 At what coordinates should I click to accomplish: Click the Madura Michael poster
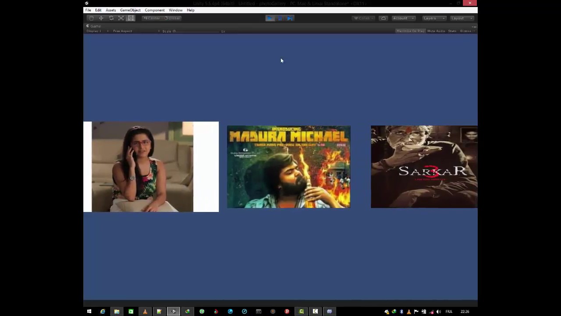pyautogui.click(x=288, y=167)
